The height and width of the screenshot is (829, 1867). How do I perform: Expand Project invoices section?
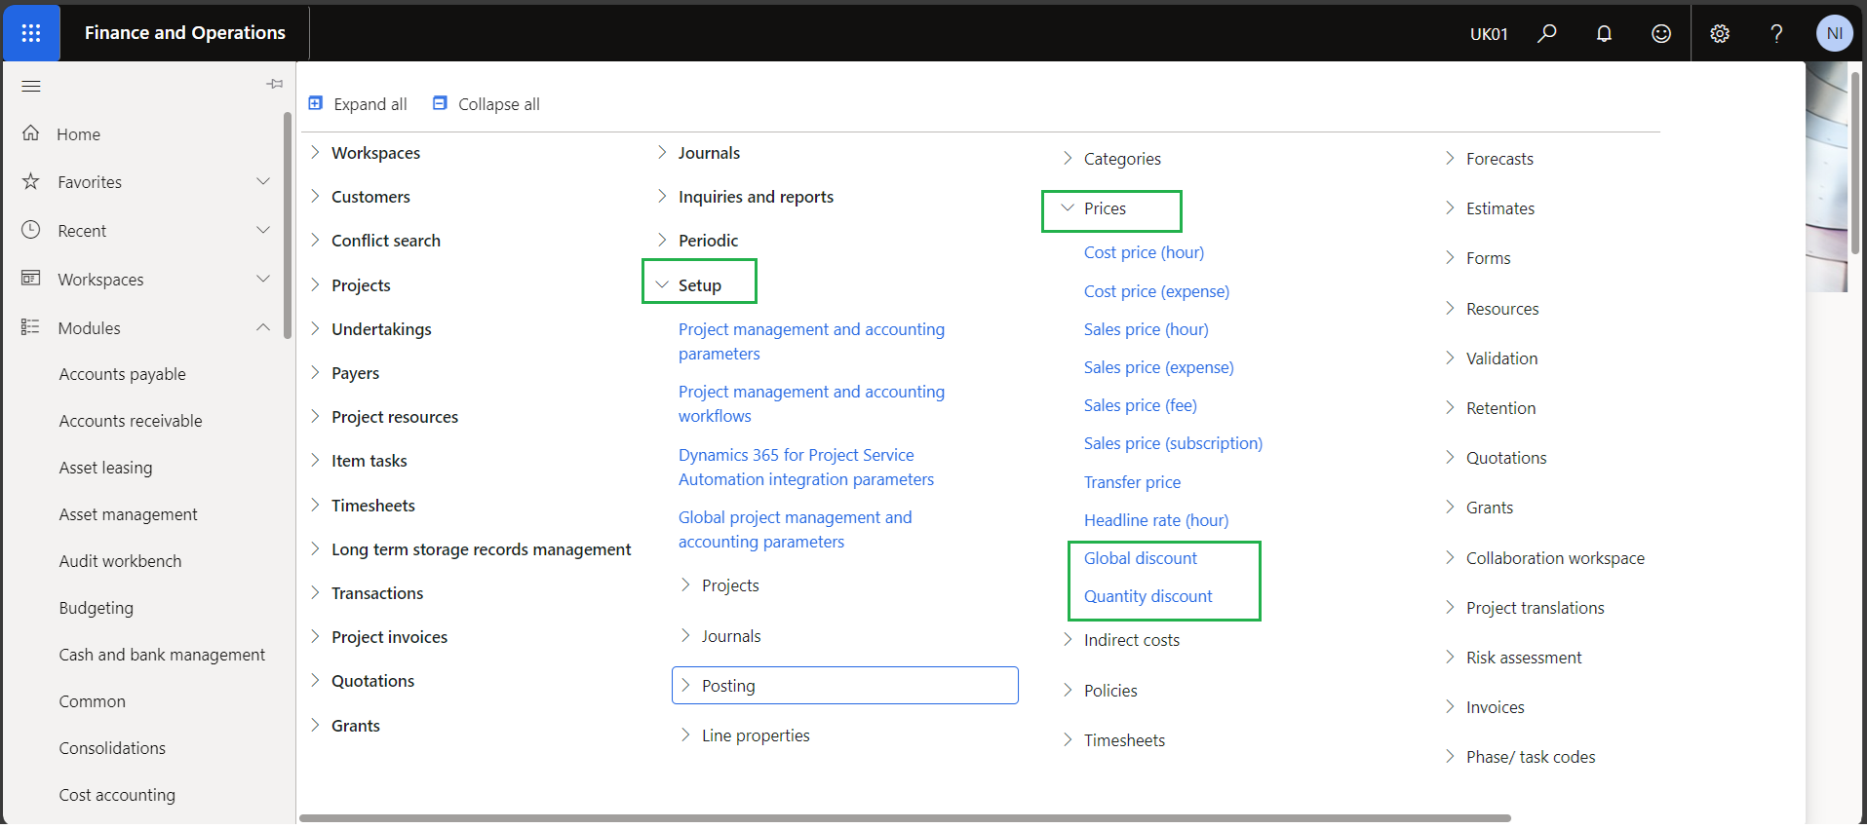pyautogui.click(x=315, y=636)
